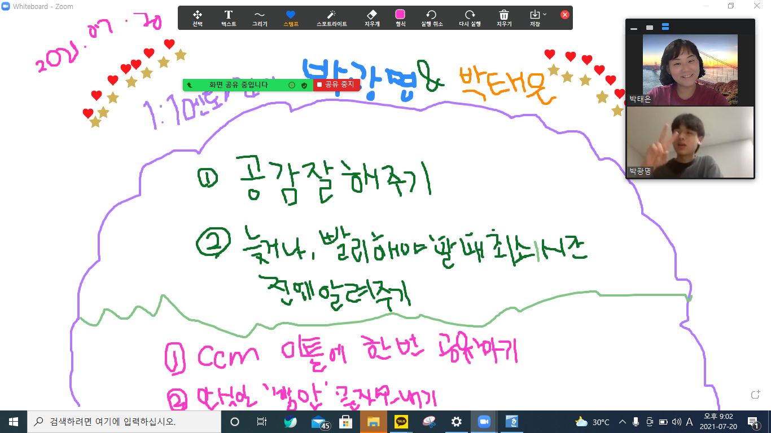
Task: Click 실행 취소 undo arrow
Action: tap(432, 17)
